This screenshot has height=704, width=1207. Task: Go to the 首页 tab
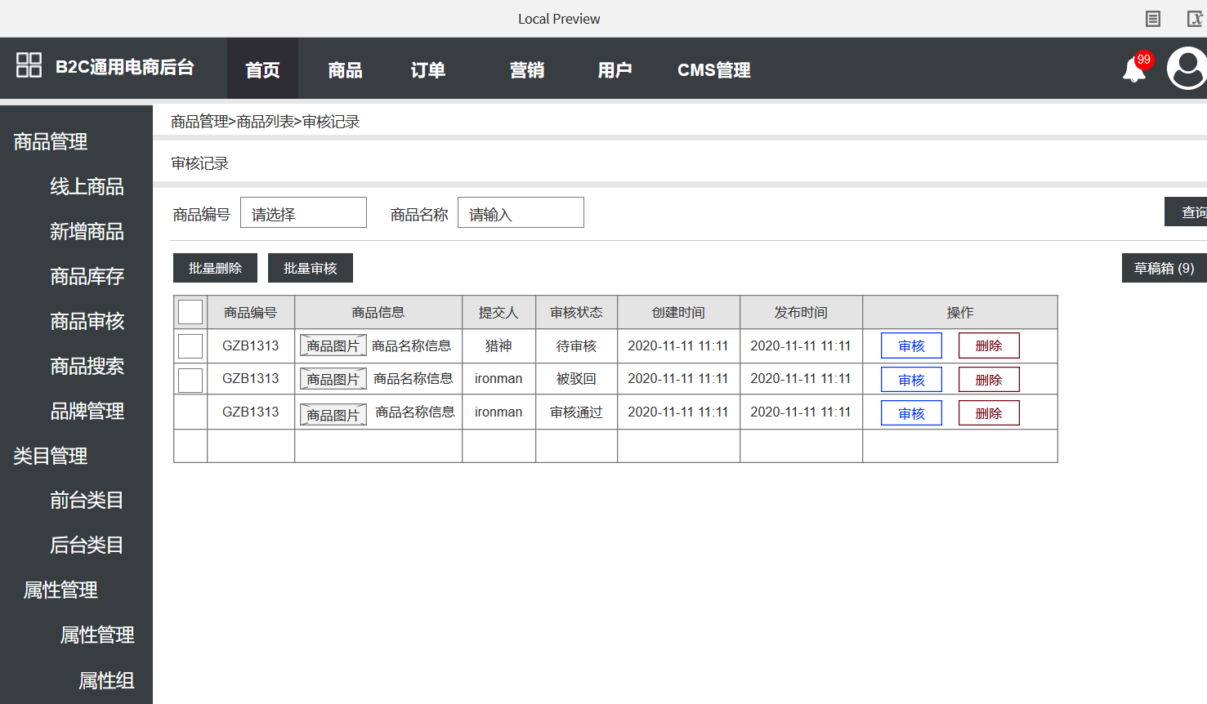(x=262, y=69)
